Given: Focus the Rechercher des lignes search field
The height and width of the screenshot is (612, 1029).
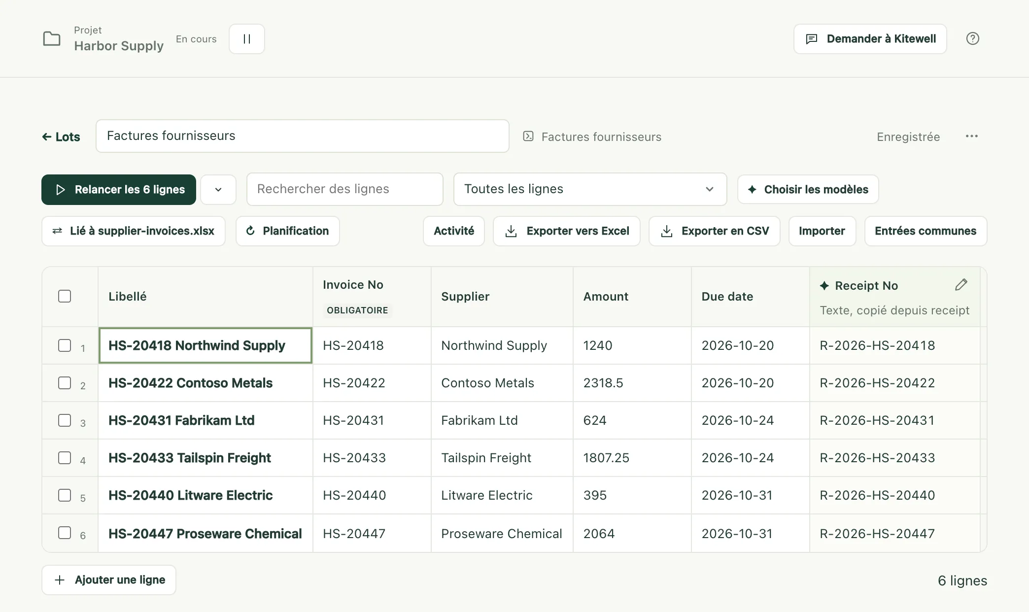Looking at the screenshot, I should [345, 189].
